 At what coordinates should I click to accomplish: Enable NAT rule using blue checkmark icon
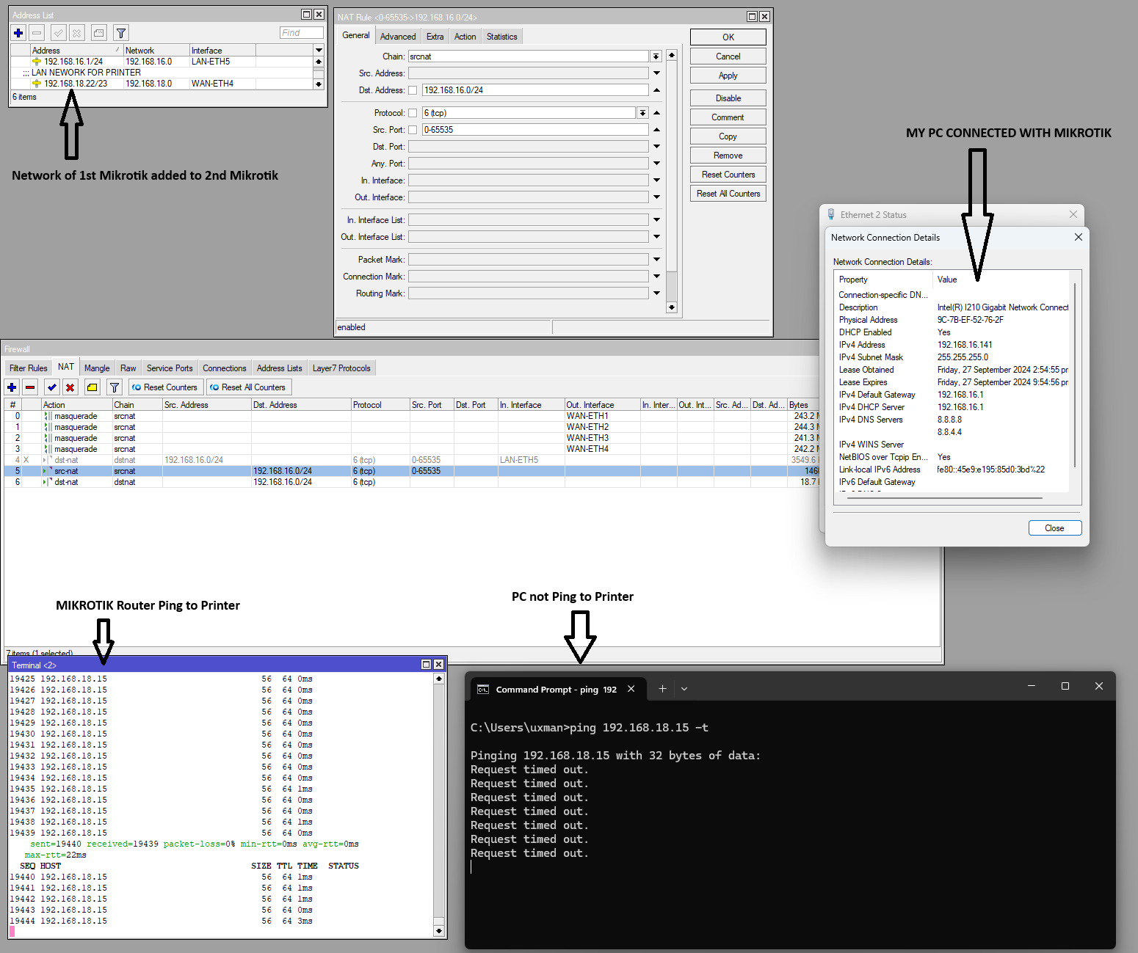tap(51, 387)
